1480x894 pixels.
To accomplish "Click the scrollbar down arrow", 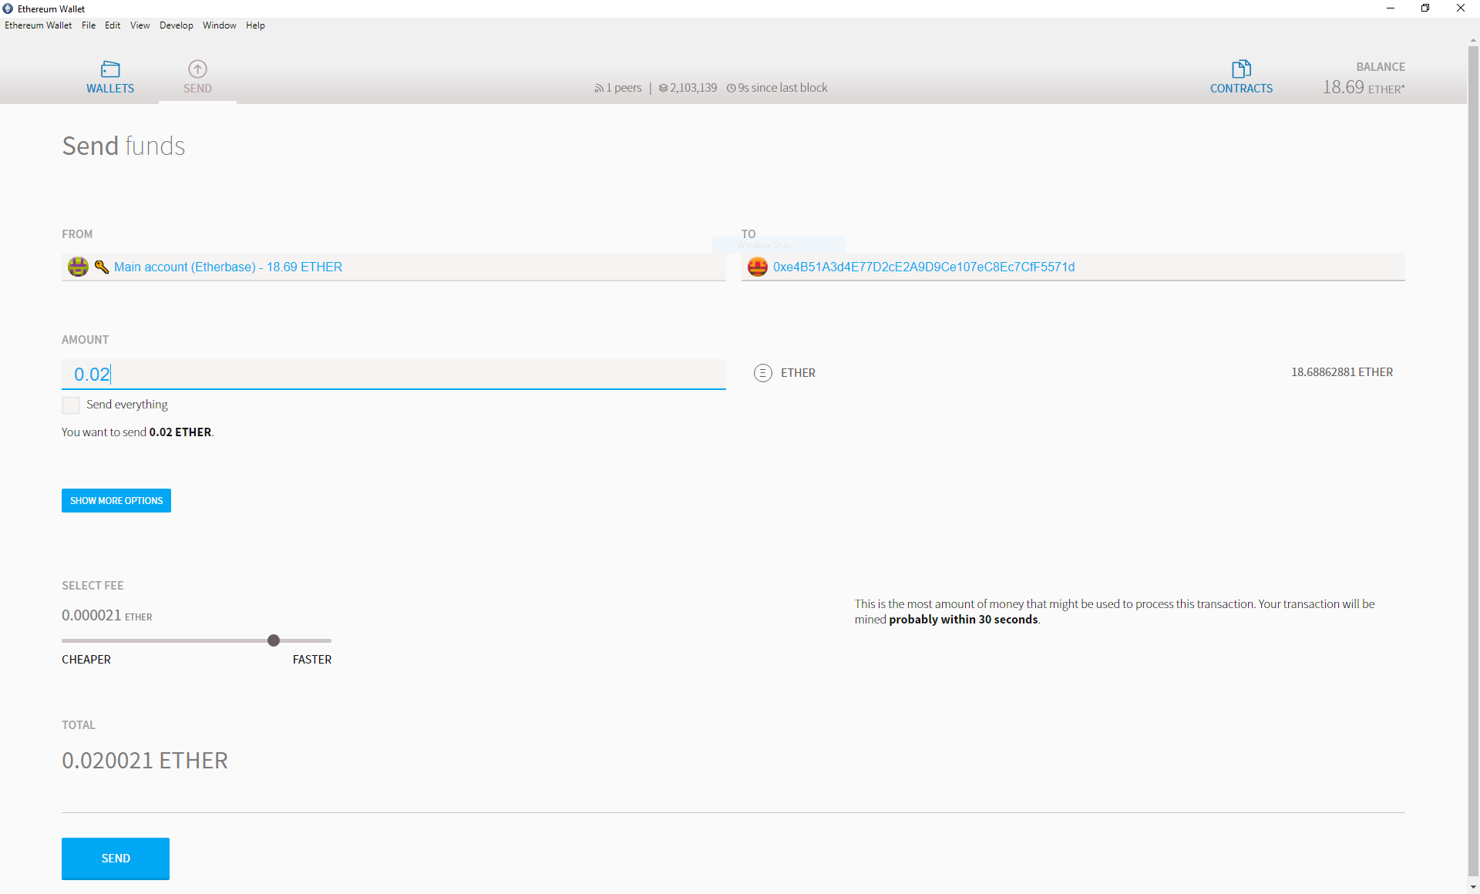I will click(x=1473, y=887).
